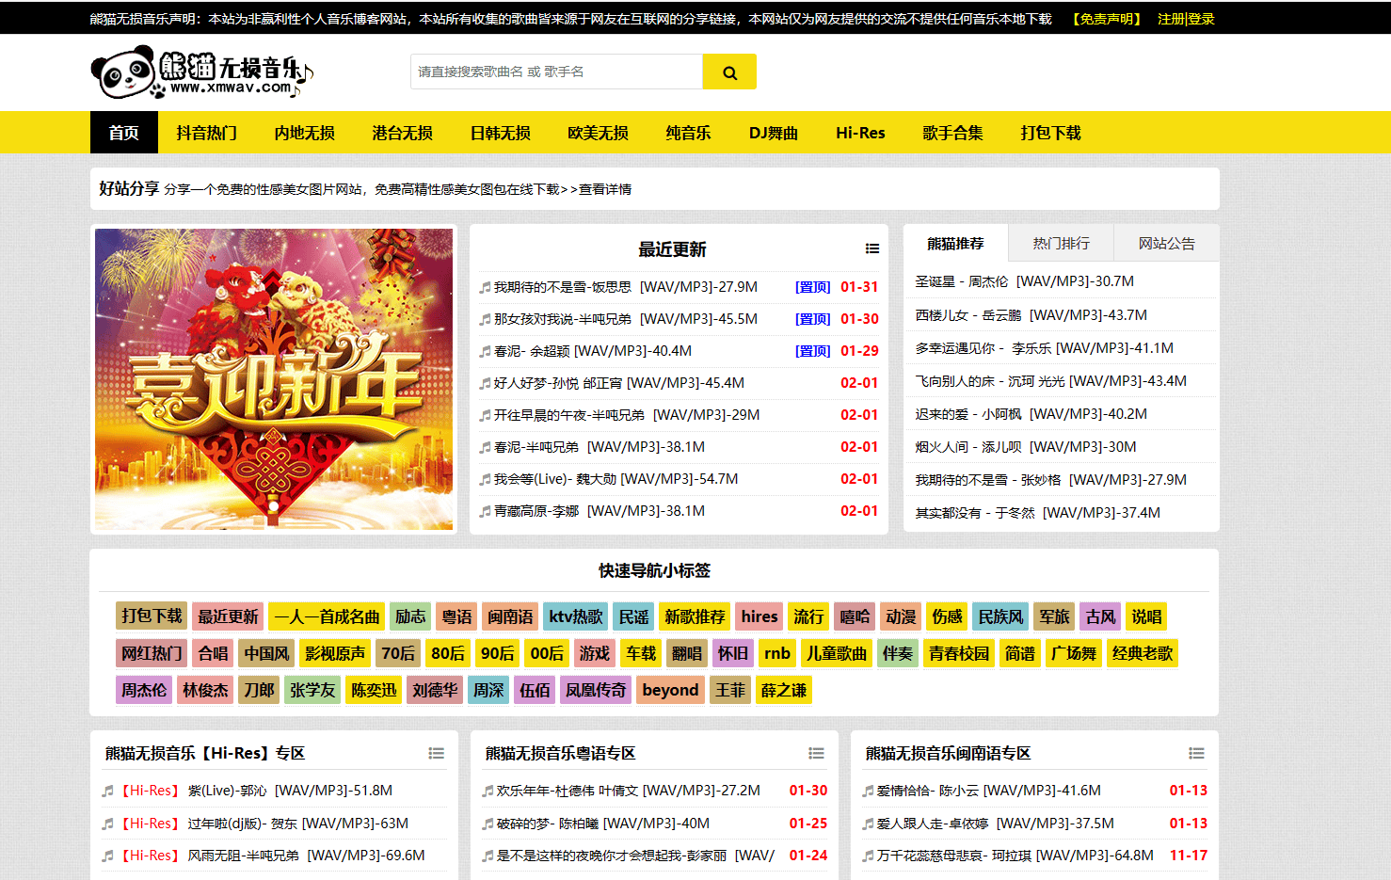1391x880 pixels.
Task: Select the green 励志 tag
Action: [410, 616]
